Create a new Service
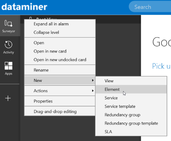 (x=131, y=98)
